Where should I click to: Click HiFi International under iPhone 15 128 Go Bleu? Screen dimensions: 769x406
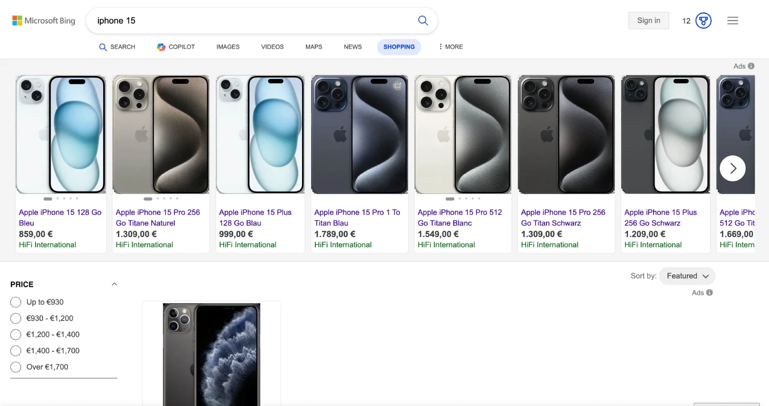48,245
